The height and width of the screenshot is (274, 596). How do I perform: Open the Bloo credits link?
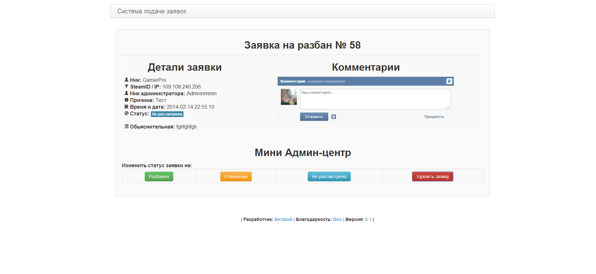[x=338, y=219]
